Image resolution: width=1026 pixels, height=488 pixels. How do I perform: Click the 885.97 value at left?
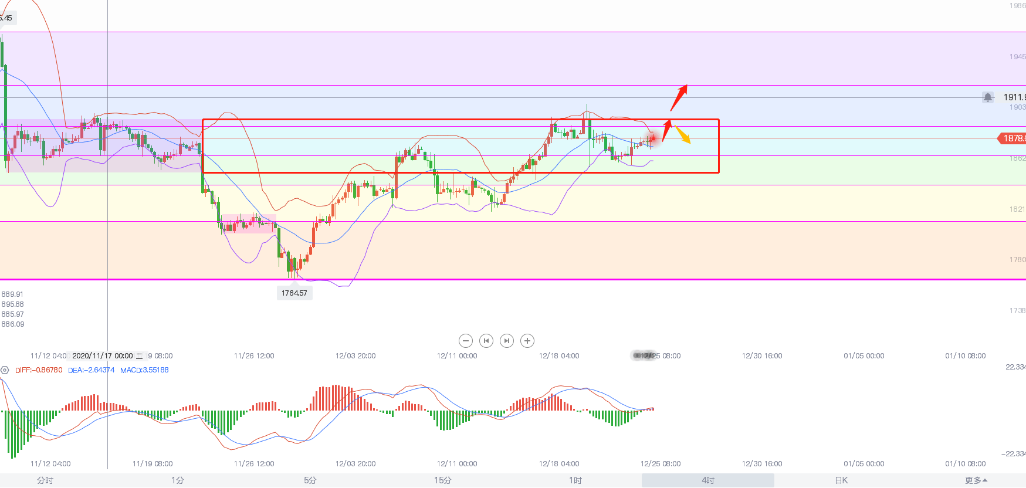pos(13,314)
